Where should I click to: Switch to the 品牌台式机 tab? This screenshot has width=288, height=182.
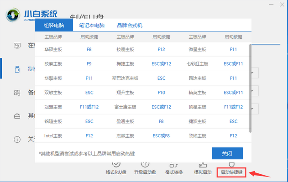tap(130, 26)
